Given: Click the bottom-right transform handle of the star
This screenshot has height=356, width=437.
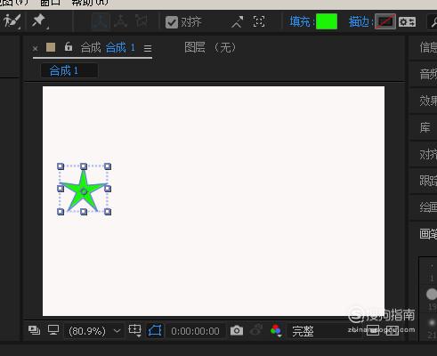Looking at the screenshot, I should tap(108, 212).
